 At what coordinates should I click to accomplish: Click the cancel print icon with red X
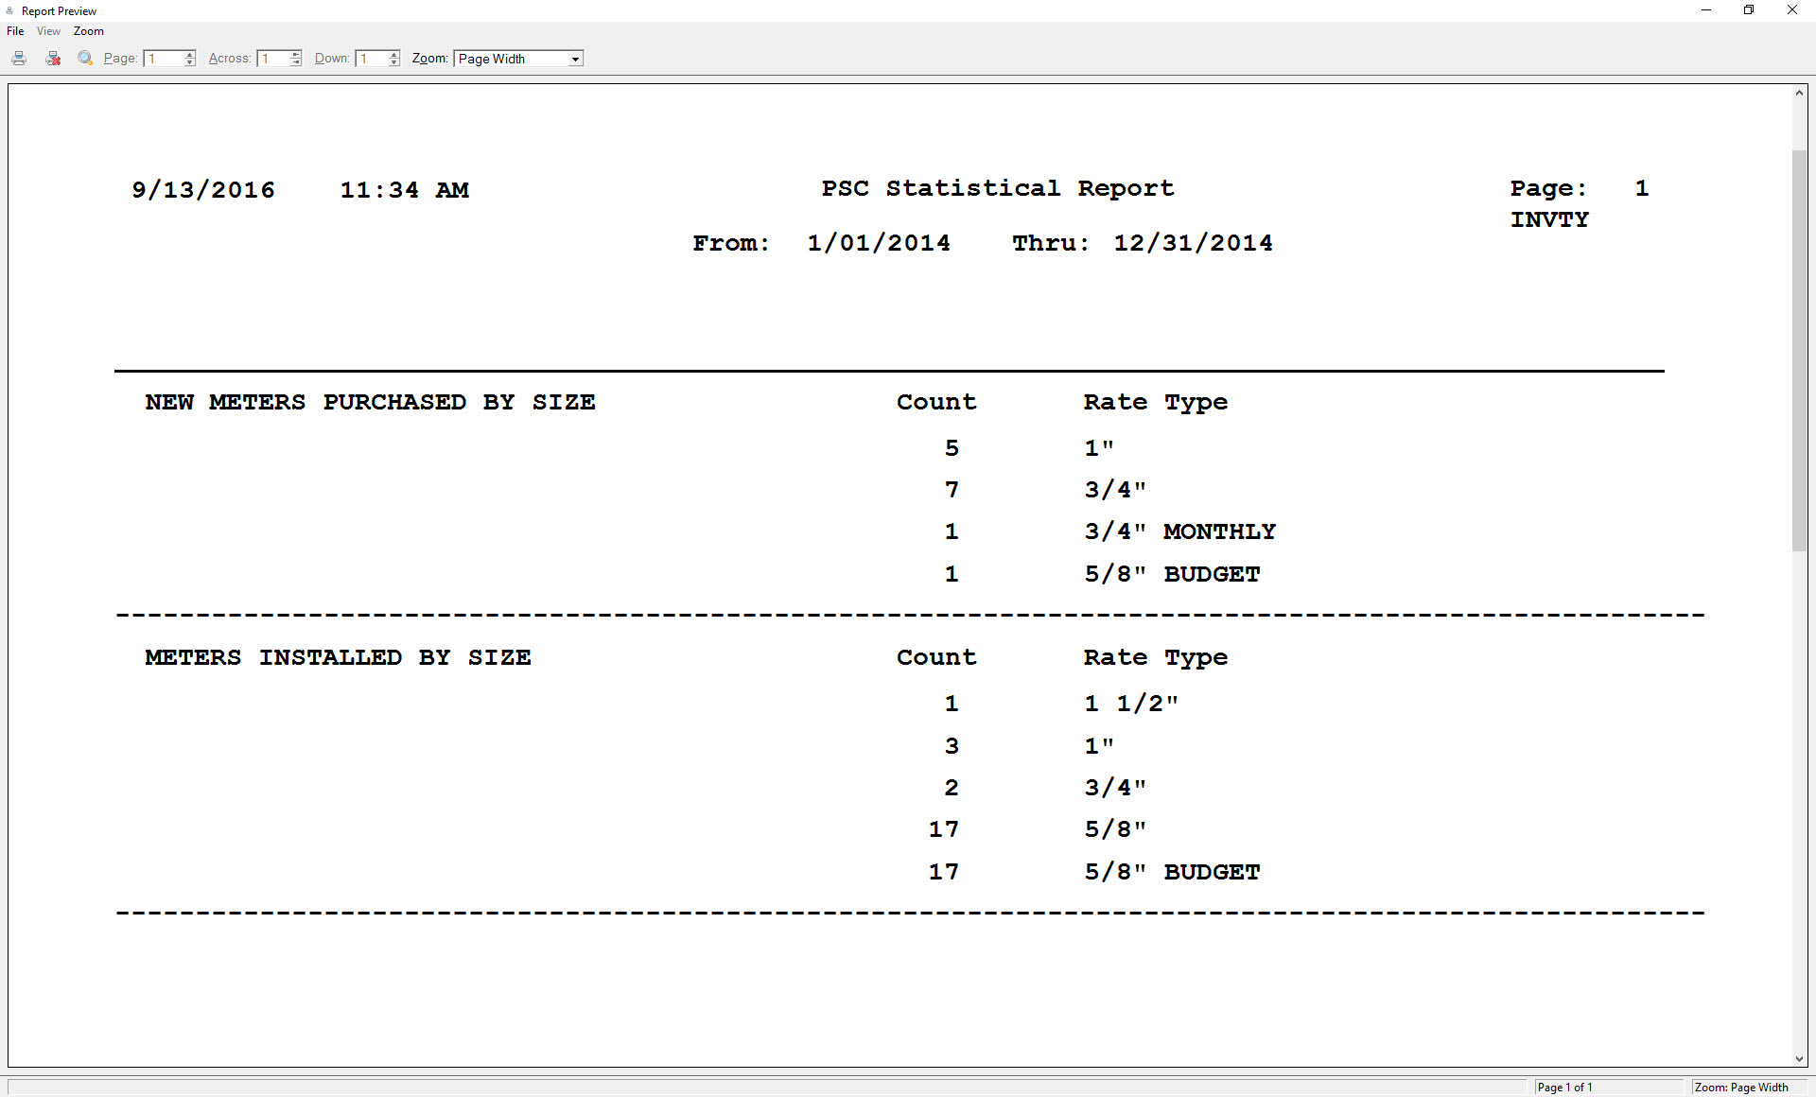pyautogui.click(x=53, y=59)
